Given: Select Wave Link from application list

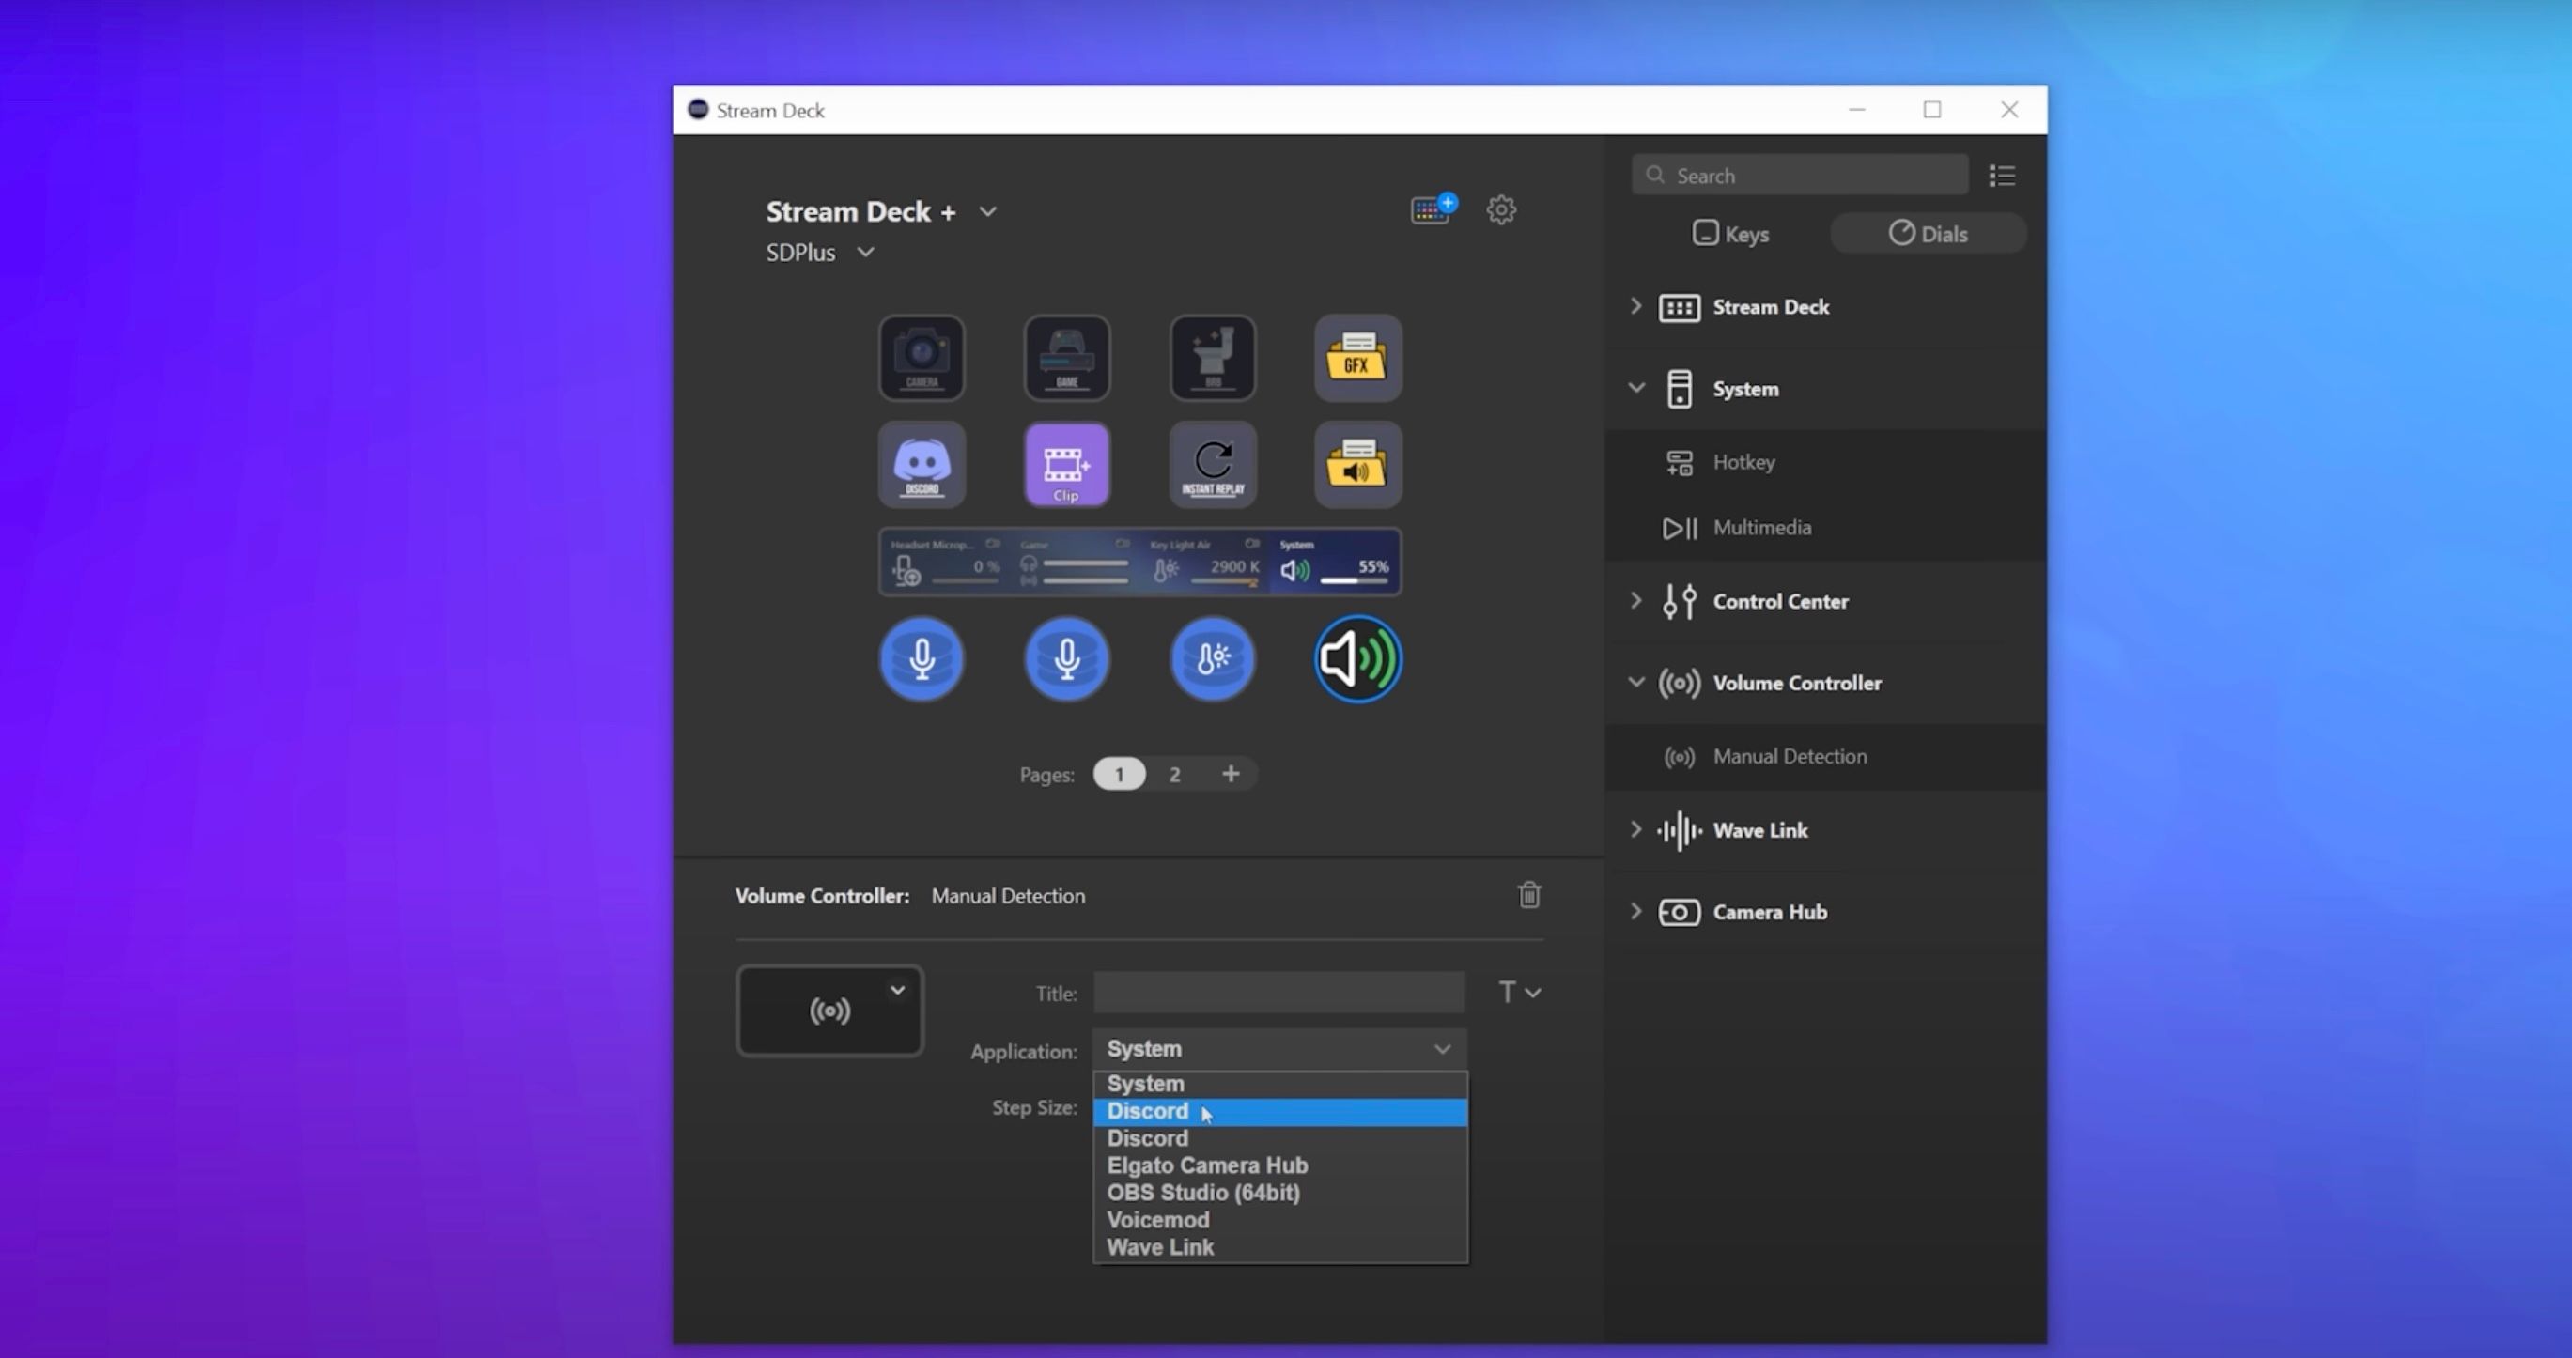Looking at the screenshot, I should (1160, 1246).
